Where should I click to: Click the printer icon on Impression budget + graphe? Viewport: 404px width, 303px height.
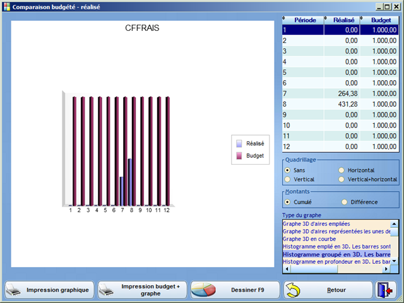(107, 290)
